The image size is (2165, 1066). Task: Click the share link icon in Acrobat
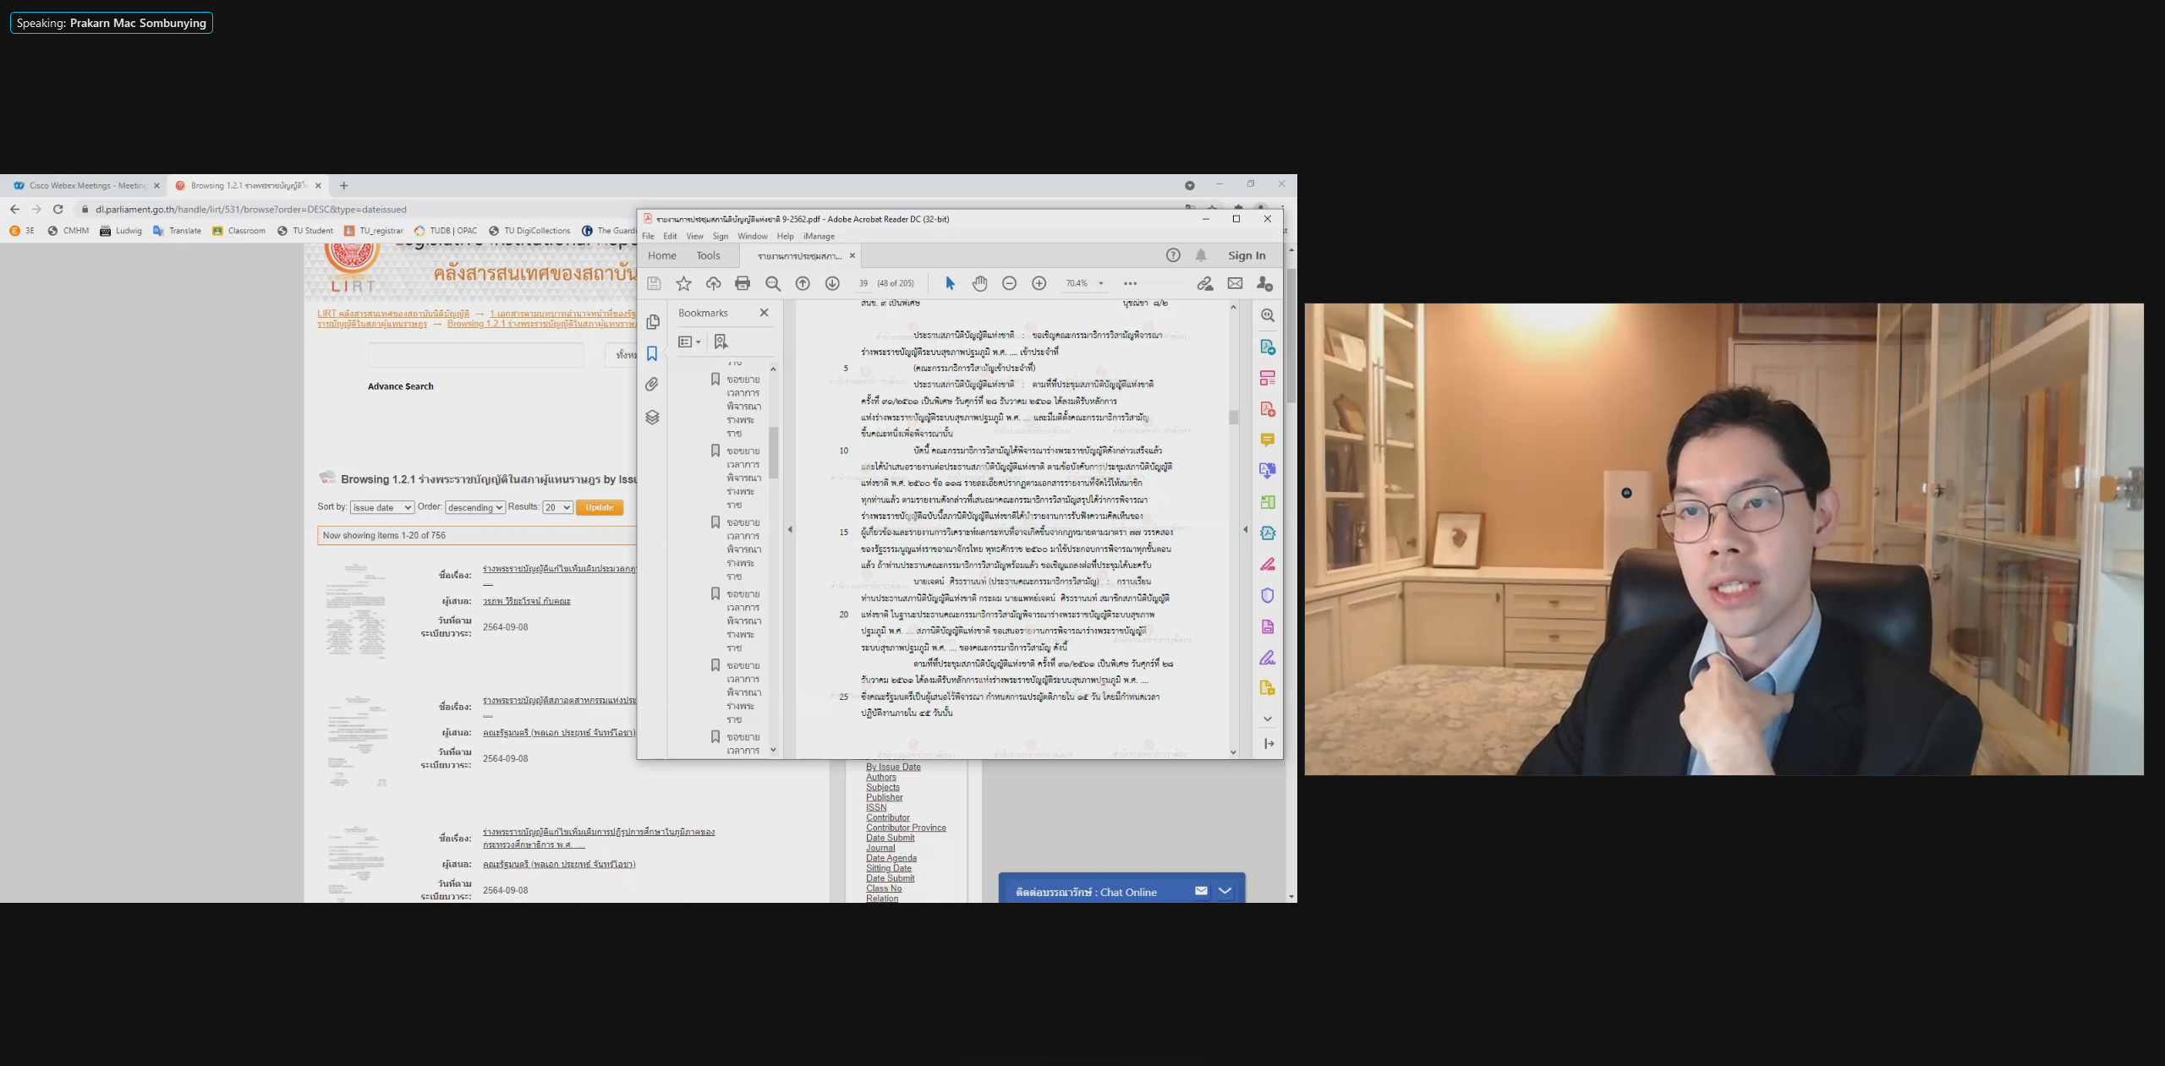pyautogui.click(x=1205, y=283)
